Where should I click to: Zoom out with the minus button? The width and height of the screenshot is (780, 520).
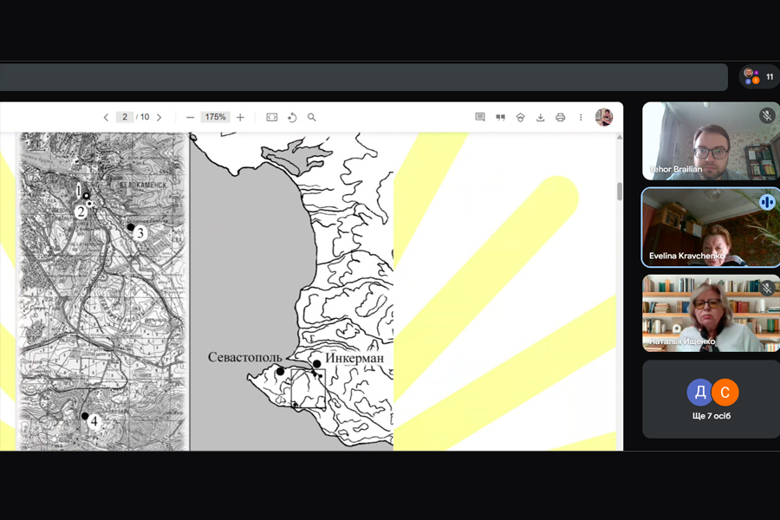(x=190, y=118)
